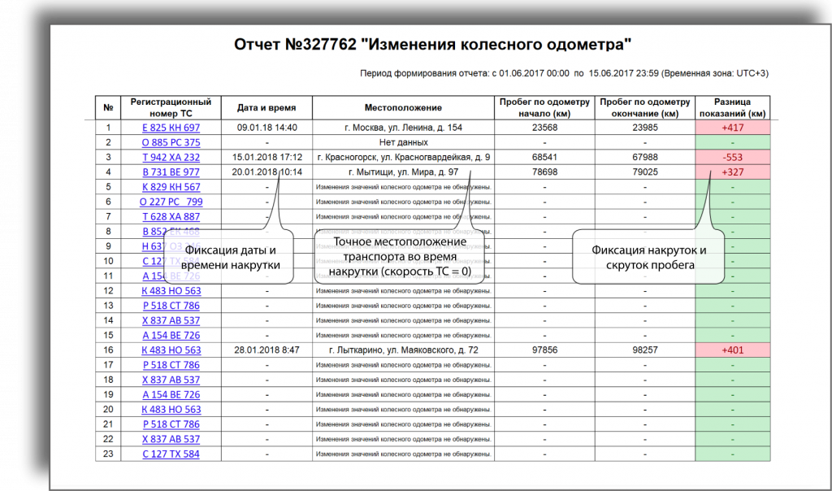
Task: Select date cell 28.01.2018 8:47
Action: click(266, 350)
